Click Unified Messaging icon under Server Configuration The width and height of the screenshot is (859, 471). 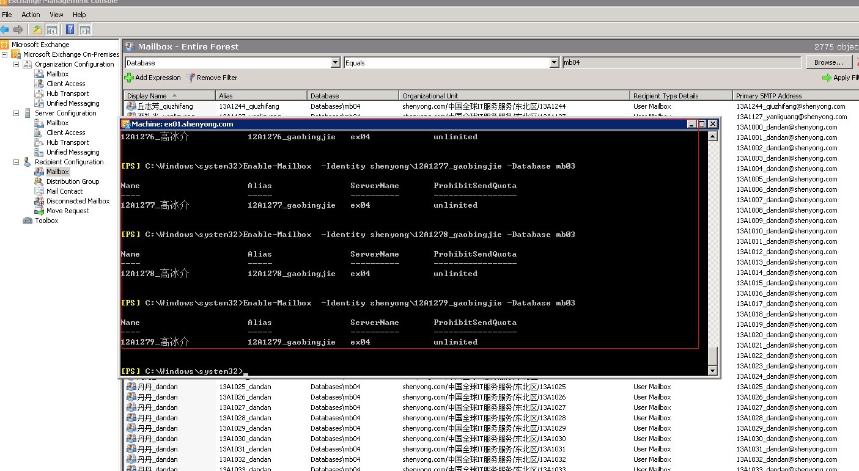tap(39, 152)
